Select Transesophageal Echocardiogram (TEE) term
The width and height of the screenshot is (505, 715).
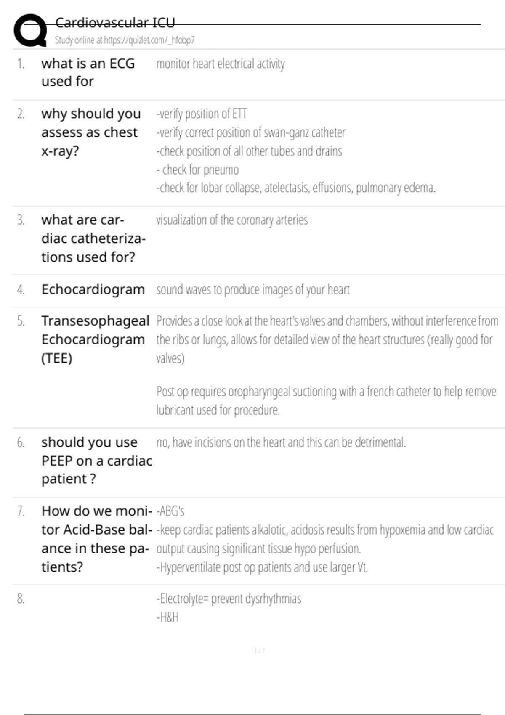pos(95,339)
